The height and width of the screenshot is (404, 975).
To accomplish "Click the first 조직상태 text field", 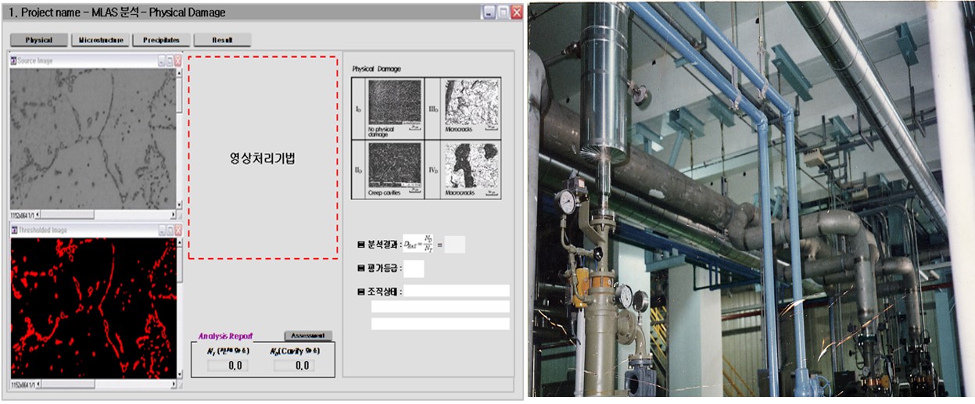I will (457, 291).
